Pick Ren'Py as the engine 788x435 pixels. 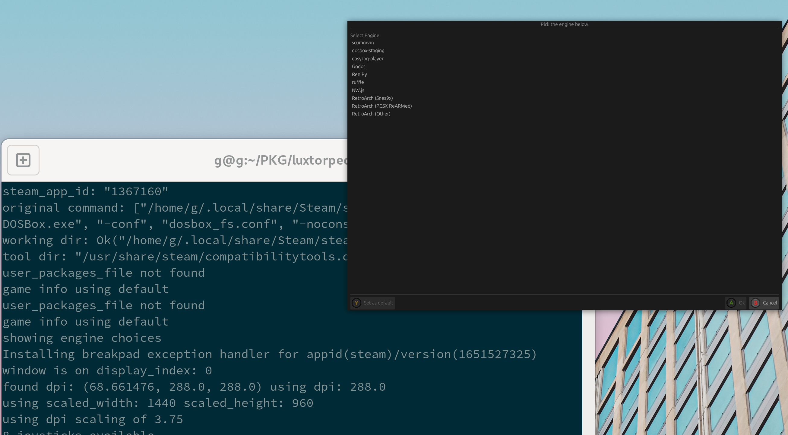(359, 74)
